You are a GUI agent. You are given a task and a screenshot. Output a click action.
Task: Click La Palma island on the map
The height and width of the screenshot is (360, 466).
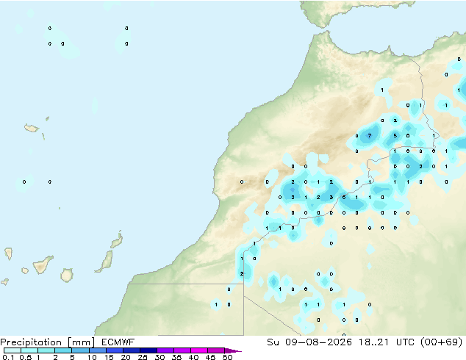8,253
